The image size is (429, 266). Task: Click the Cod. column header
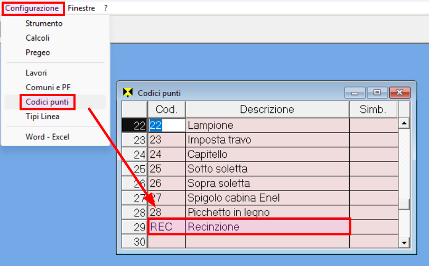(166, 109)
